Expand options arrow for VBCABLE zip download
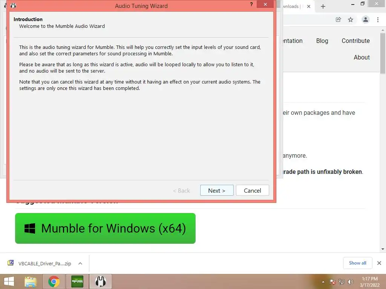 coord(80,263)
